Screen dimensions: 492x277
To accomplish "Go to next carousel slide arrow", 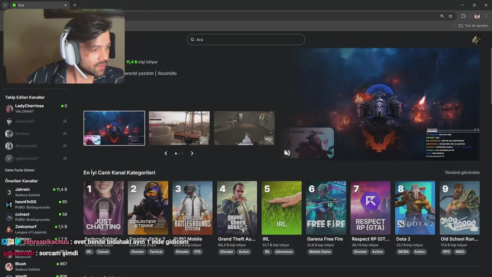I will 192,153.
